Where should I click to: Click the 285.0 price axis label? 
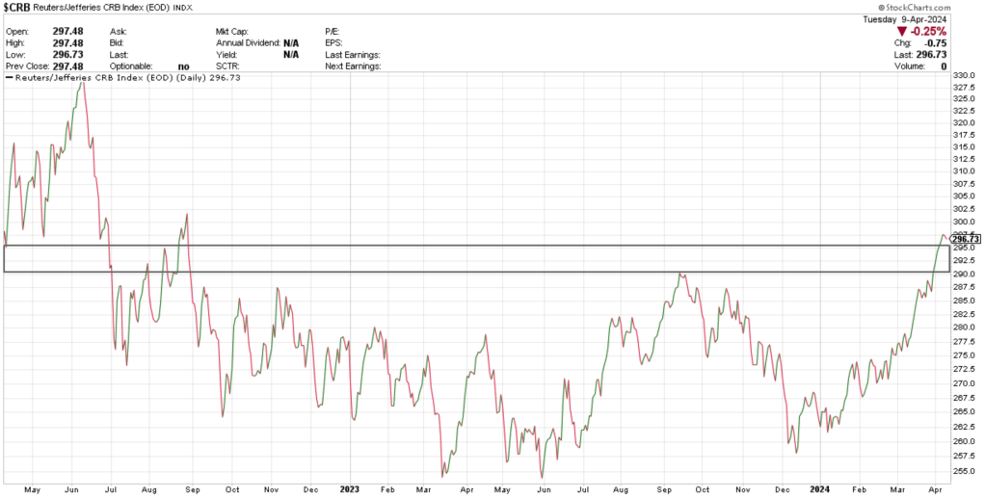coord(965,301)
